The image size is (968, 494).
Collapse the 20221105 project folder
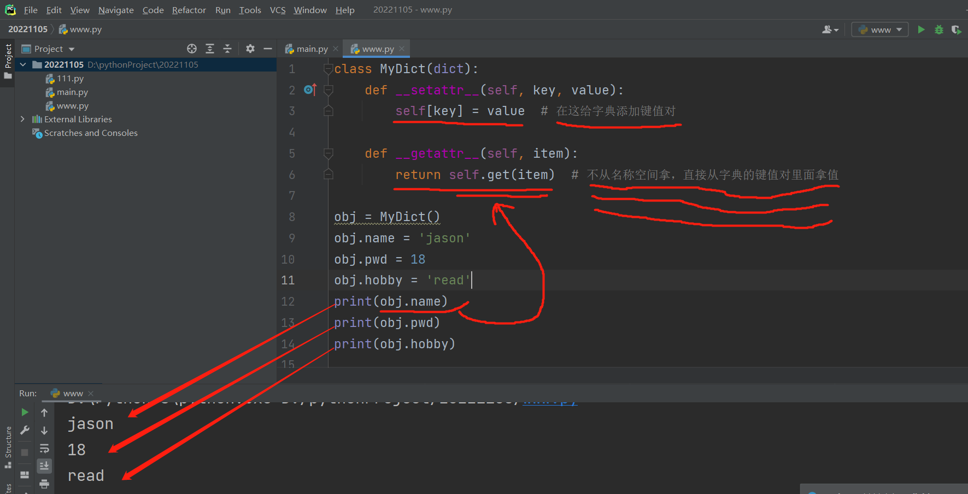tap(23, 64)
